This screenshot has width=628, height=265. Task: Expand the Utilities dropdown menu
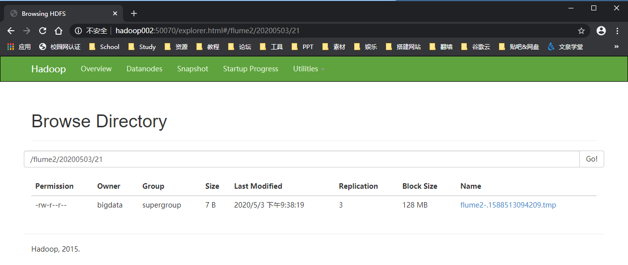309,69
